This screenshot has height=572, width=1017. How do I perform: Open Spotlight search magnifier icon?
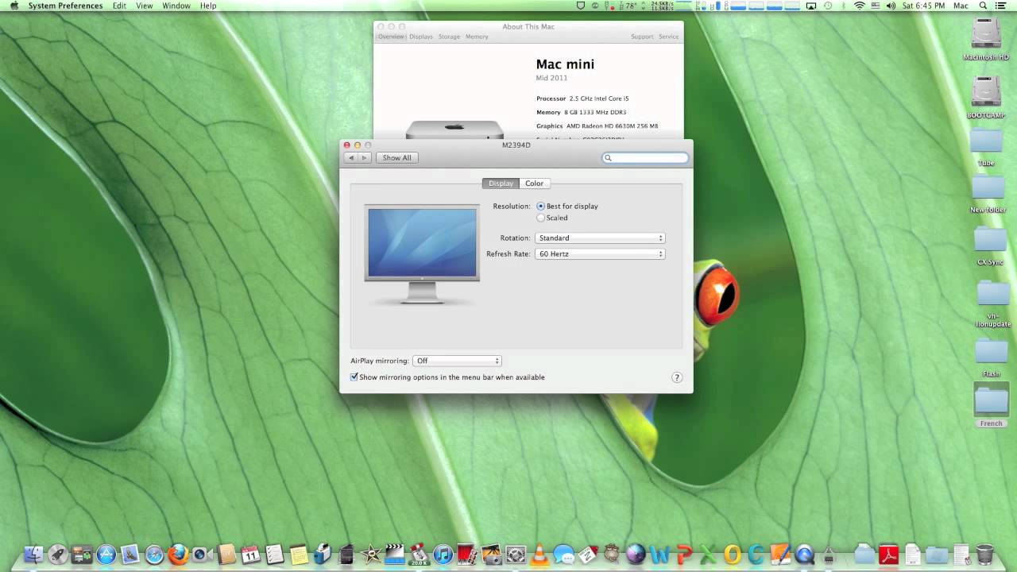click(983, 6)
